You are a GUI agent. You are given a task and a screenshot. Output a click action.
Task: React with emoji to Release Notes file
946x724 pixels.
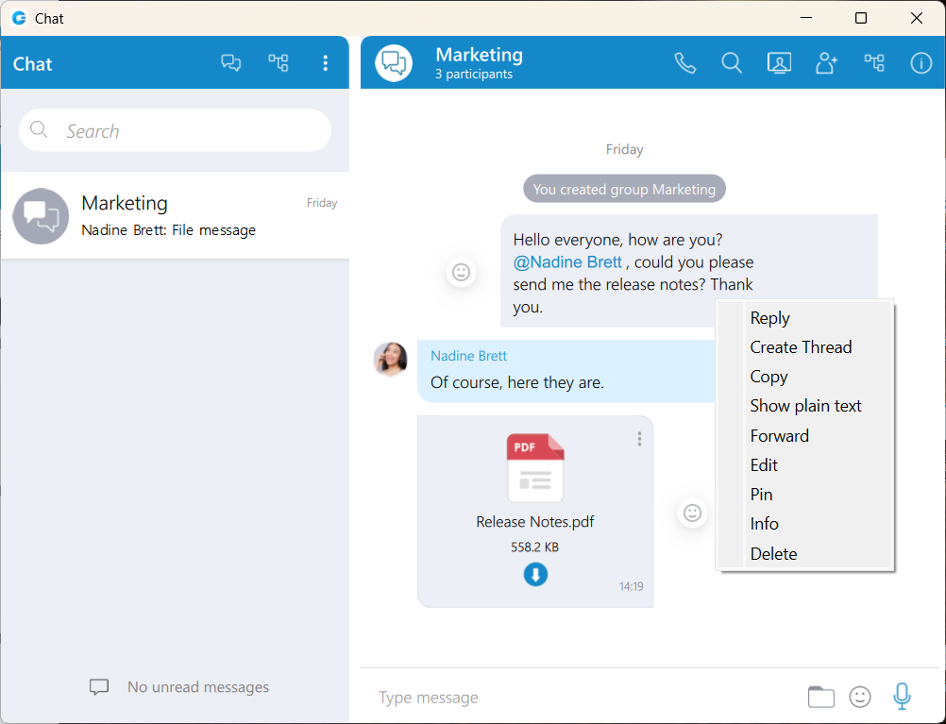click(x=692, y=513)
